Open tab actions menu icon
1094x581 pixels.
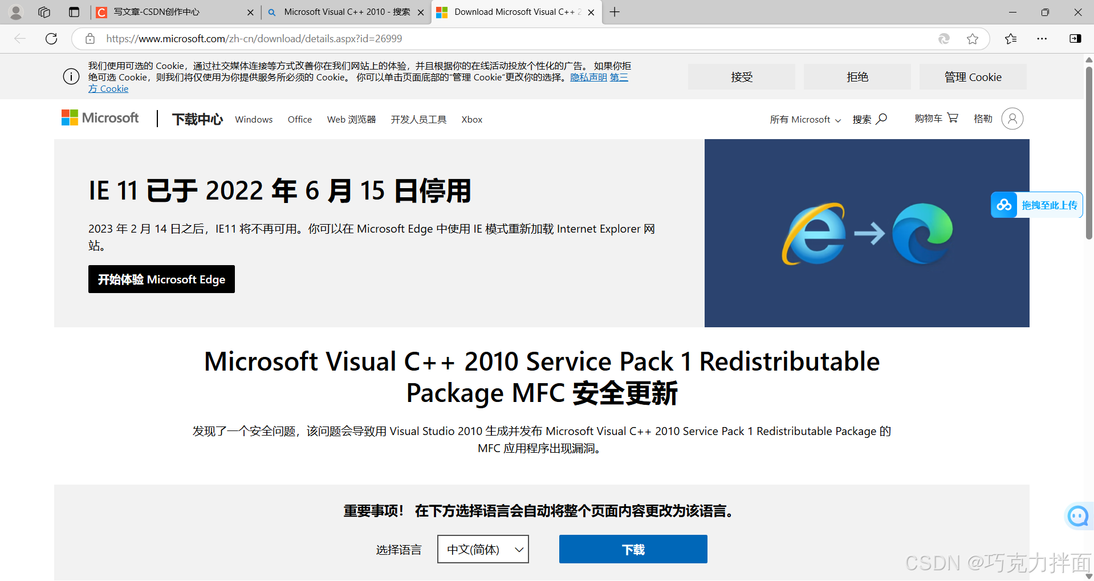(74, 12)
